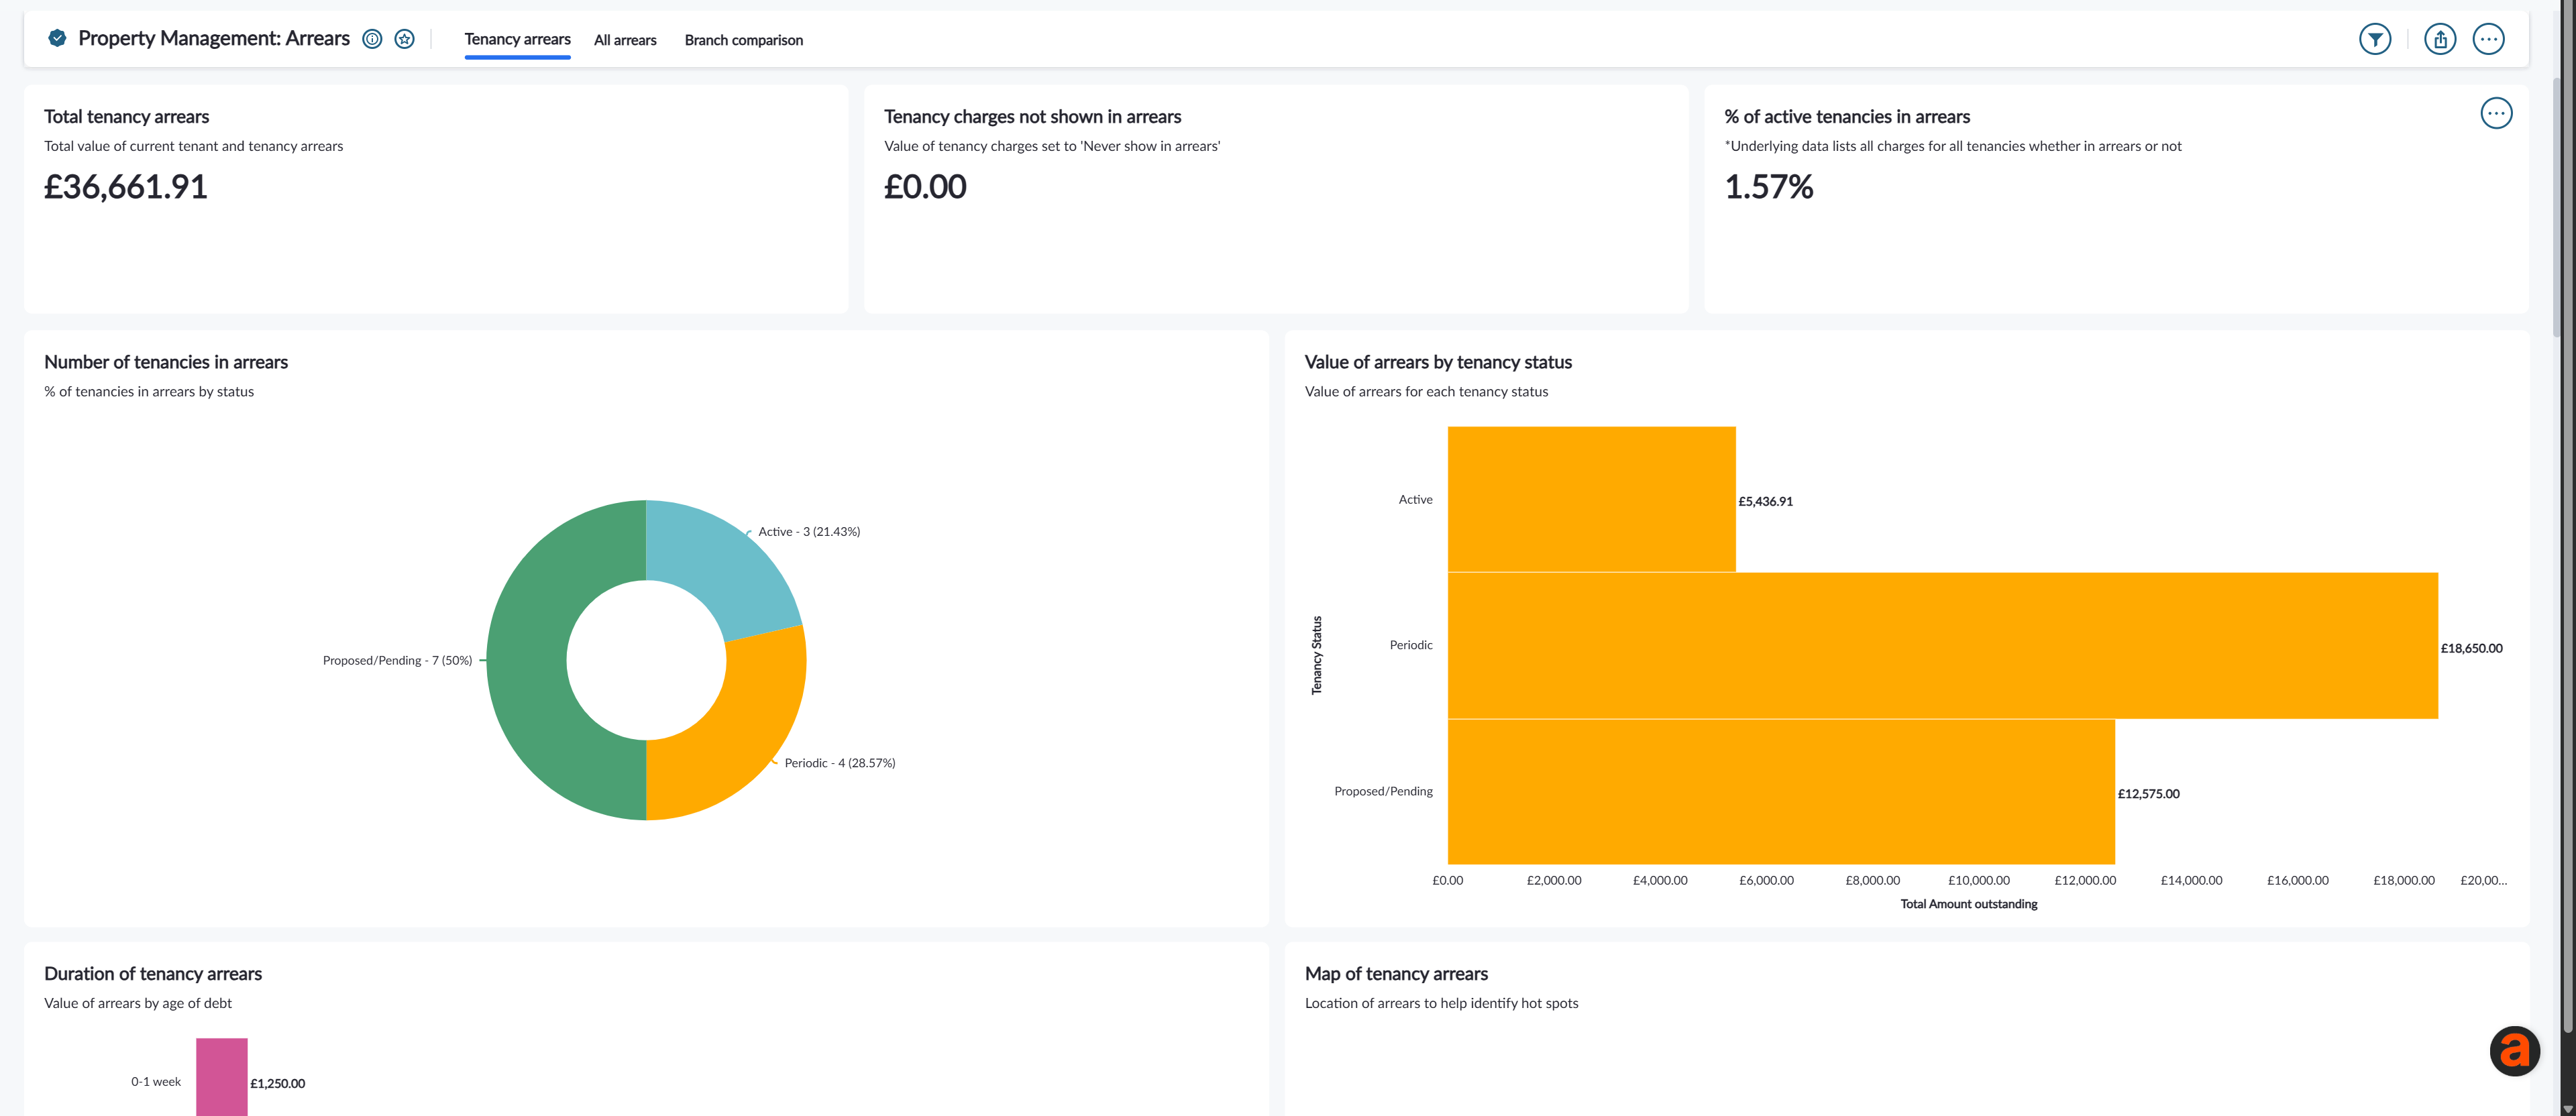Click the £1,250.00 duration bar label
Screen dimensions: 2576x1116
click(x=277, y=1083)
